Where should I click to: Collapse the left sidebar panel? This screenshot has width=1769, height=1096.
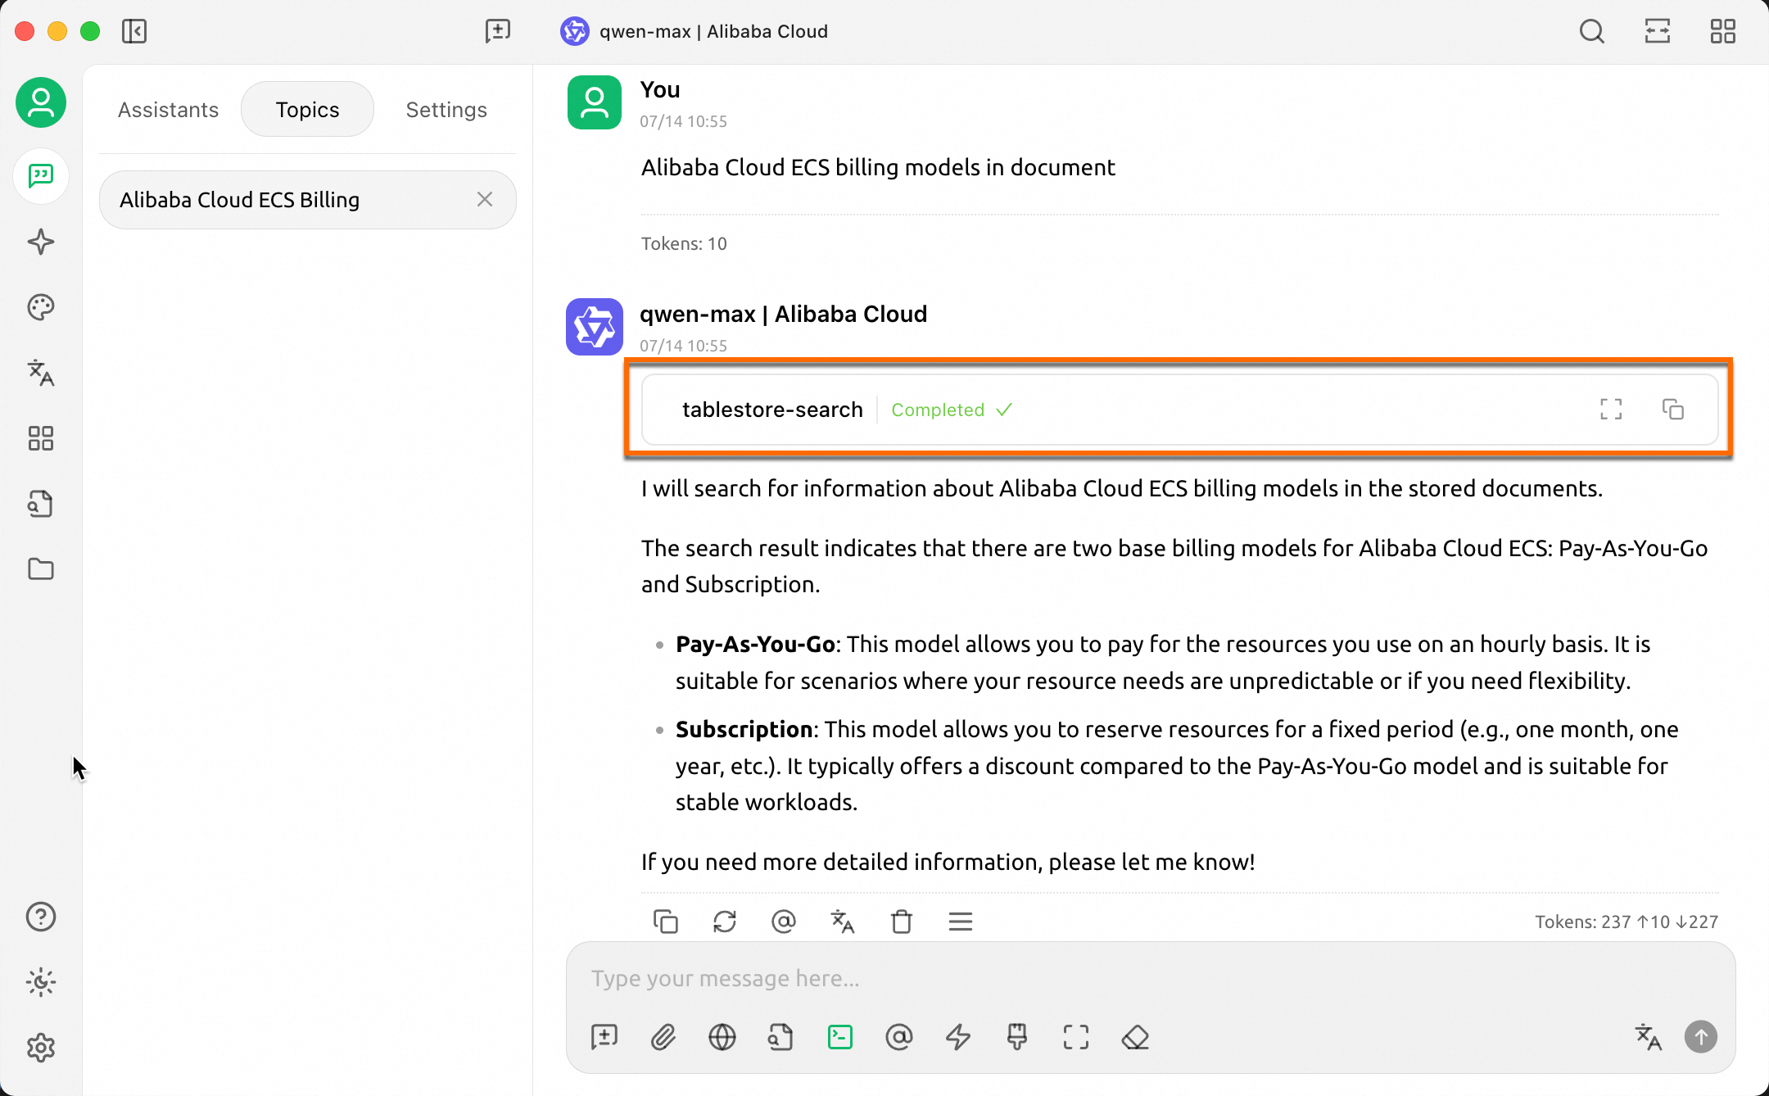click(x=134, y=32)
